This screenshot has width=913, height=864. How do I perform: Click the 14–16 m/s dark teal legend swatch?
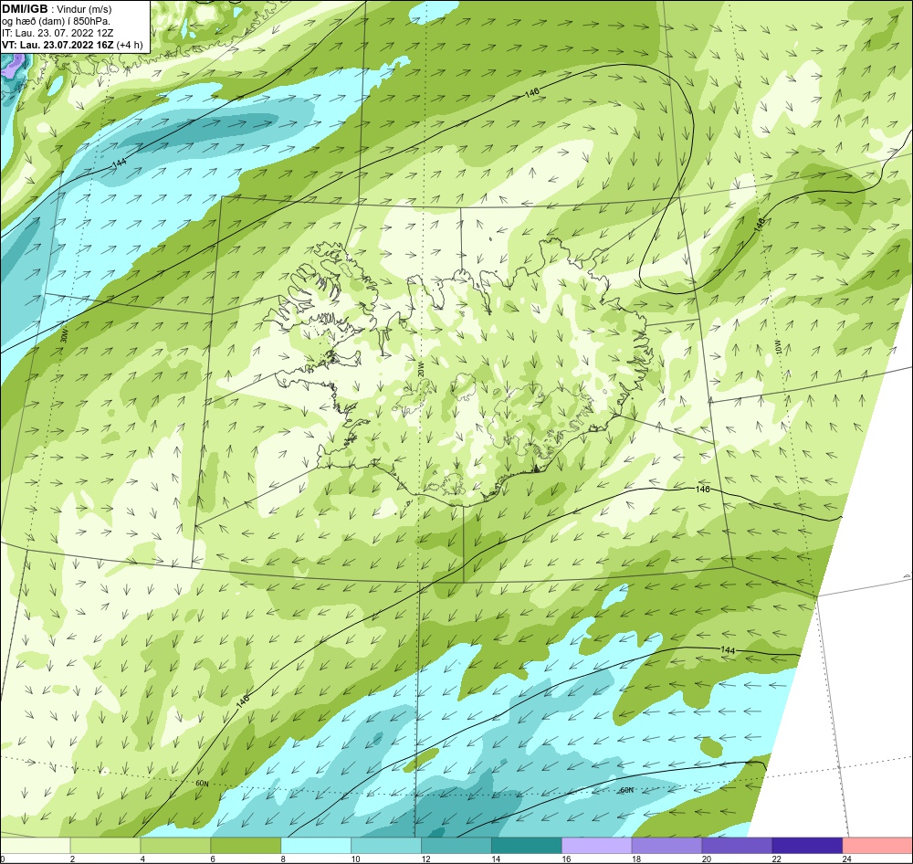[527, 846]
